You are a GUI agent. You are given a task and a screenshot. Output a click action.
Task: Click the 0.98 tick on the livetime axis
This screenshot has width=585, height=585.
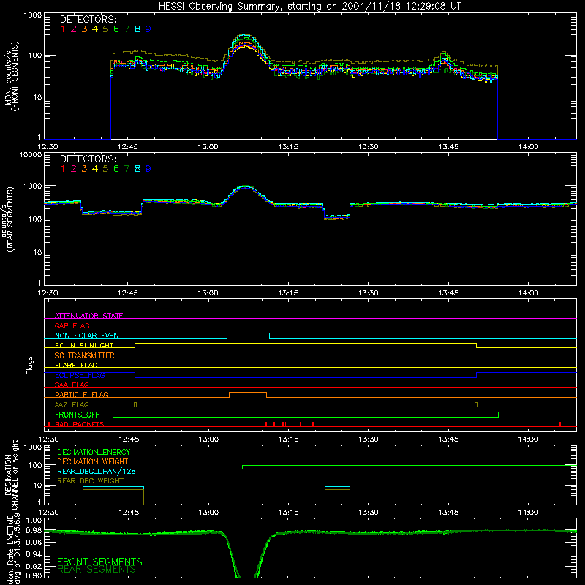(34, 530)
